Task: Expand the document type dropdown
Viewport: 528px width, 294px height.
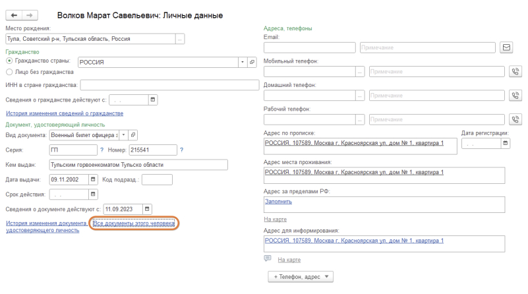Action: point(123,135)
